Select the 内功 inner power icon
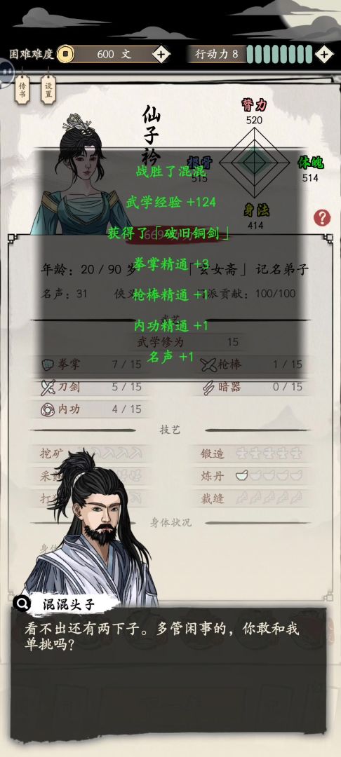341x757 pixels. [48, 409]
